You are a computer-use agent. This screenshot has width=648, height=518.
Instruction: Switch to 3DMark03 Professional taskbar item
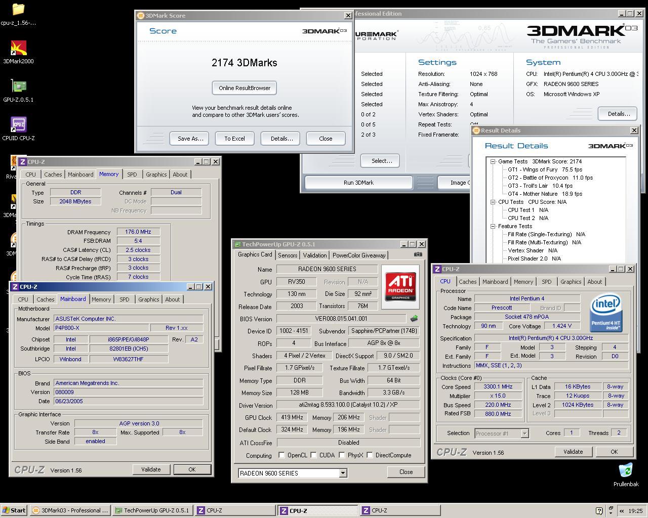[70, 510]
